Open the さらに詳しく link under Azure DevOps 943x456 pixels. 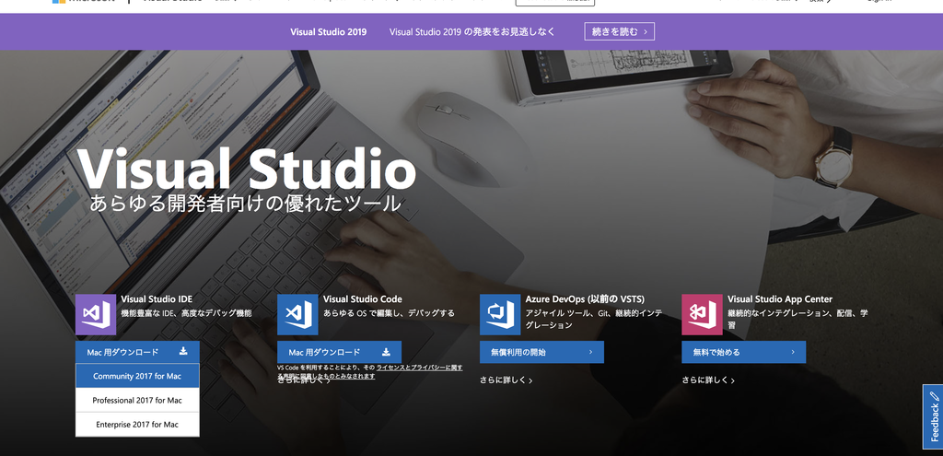(506, 380)
